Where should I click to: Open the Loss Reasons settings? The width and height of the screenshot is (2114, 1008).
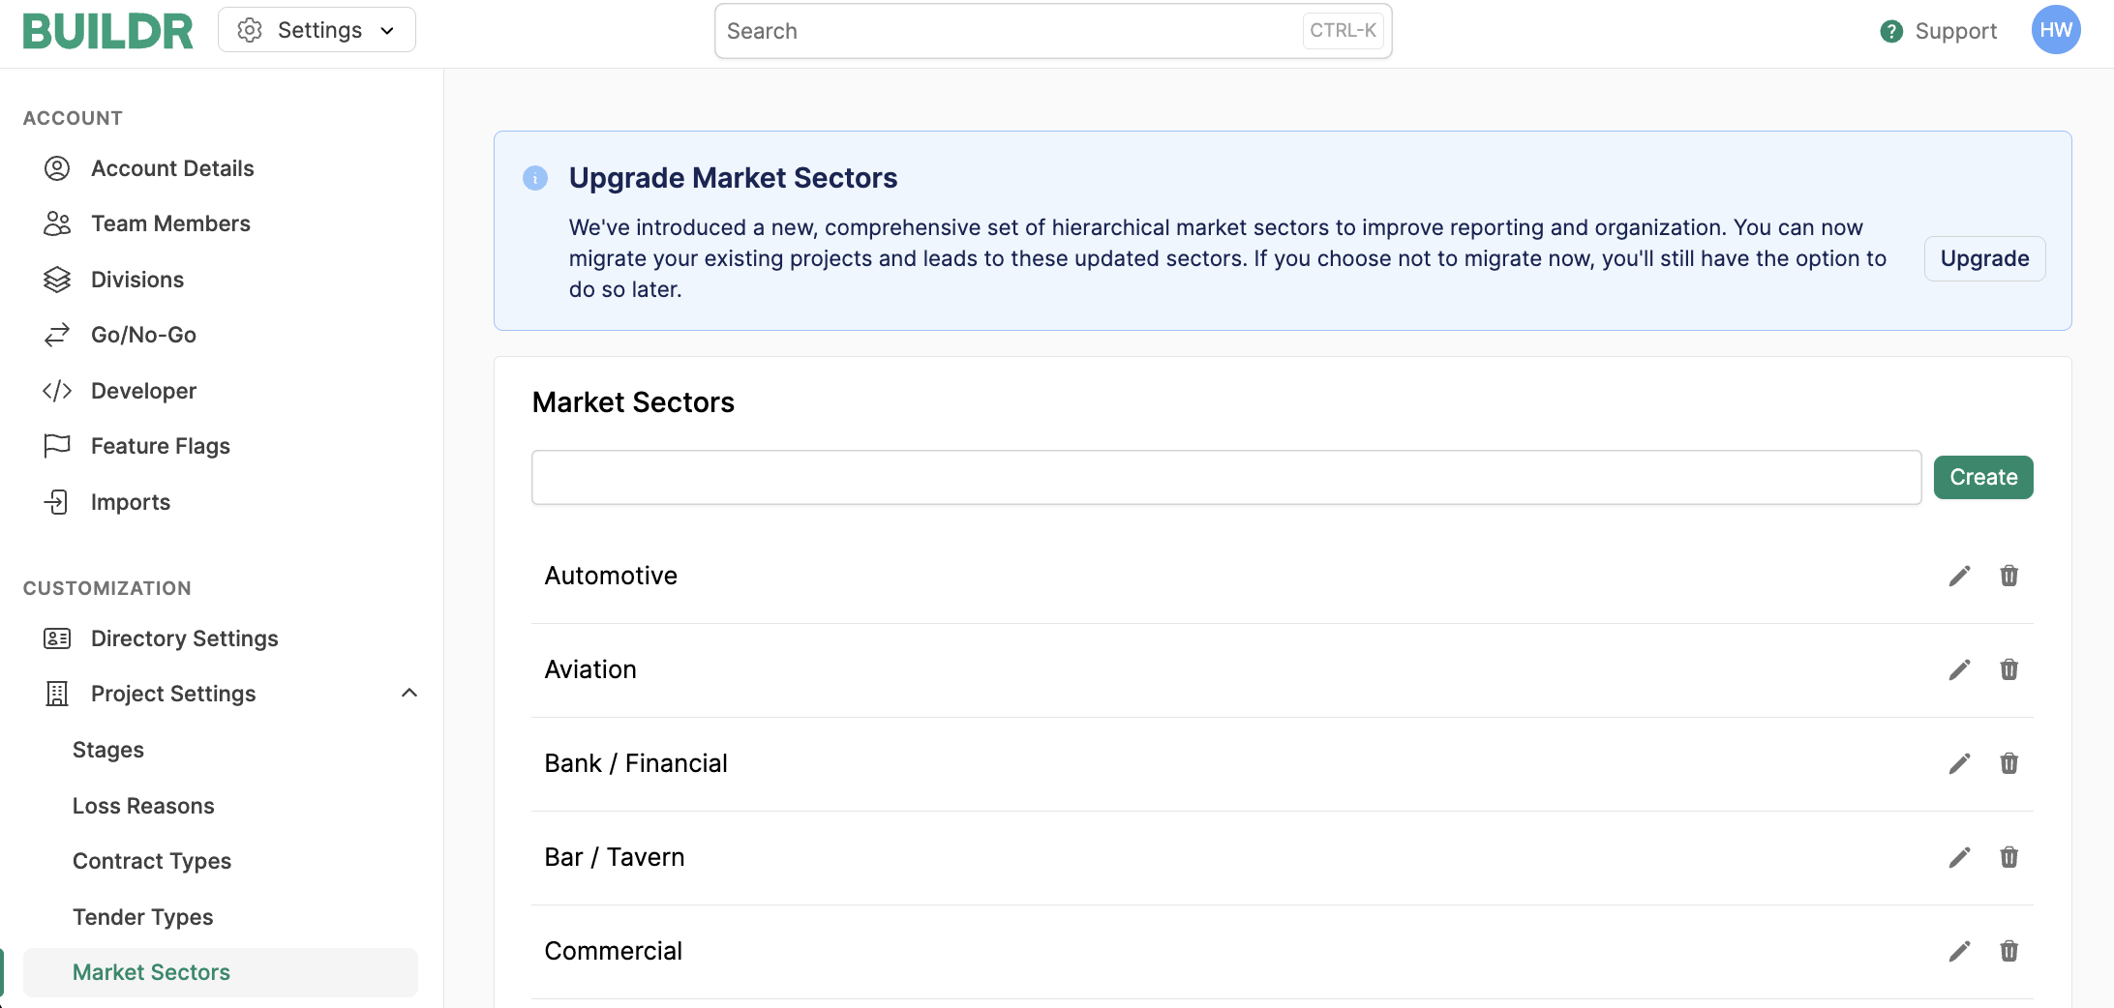pyautogui.click(x=143, y=806)
